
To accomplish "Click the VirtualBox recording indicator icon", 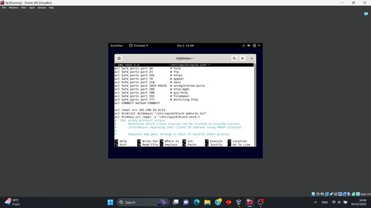I will 344,194.
